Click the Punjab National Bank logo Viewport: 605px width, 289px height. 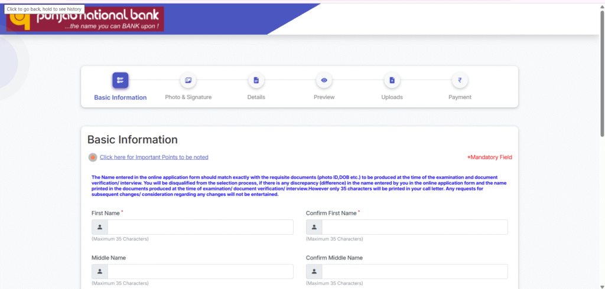point(85,19)
